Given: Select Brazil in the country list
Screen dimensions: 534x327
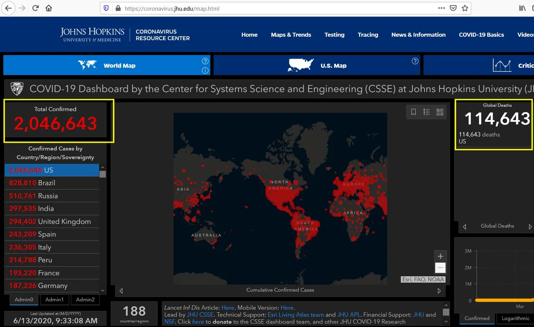Looking at the screenshot, I should coord(52,183).
